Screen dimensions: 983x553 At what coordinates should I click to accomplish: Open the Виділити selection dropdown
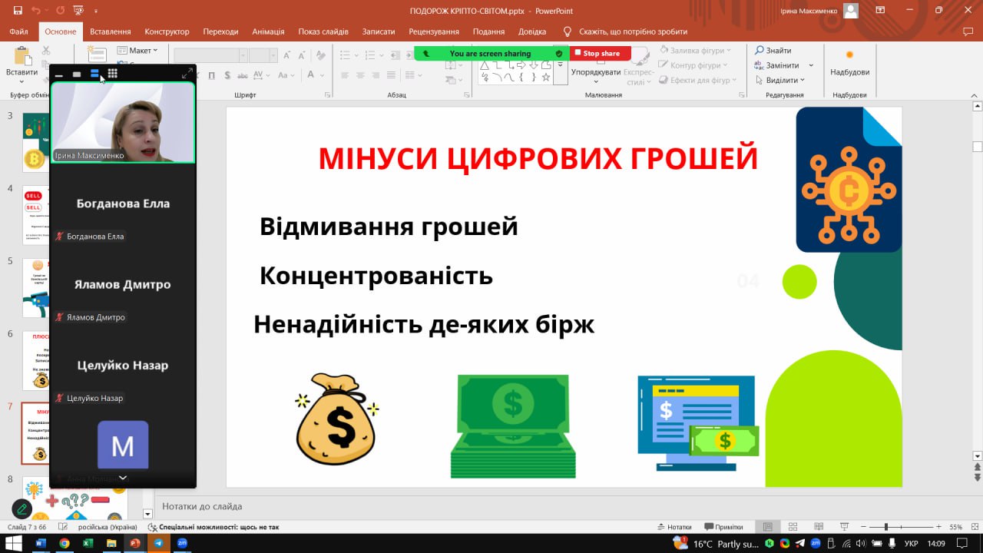(784, 80)
